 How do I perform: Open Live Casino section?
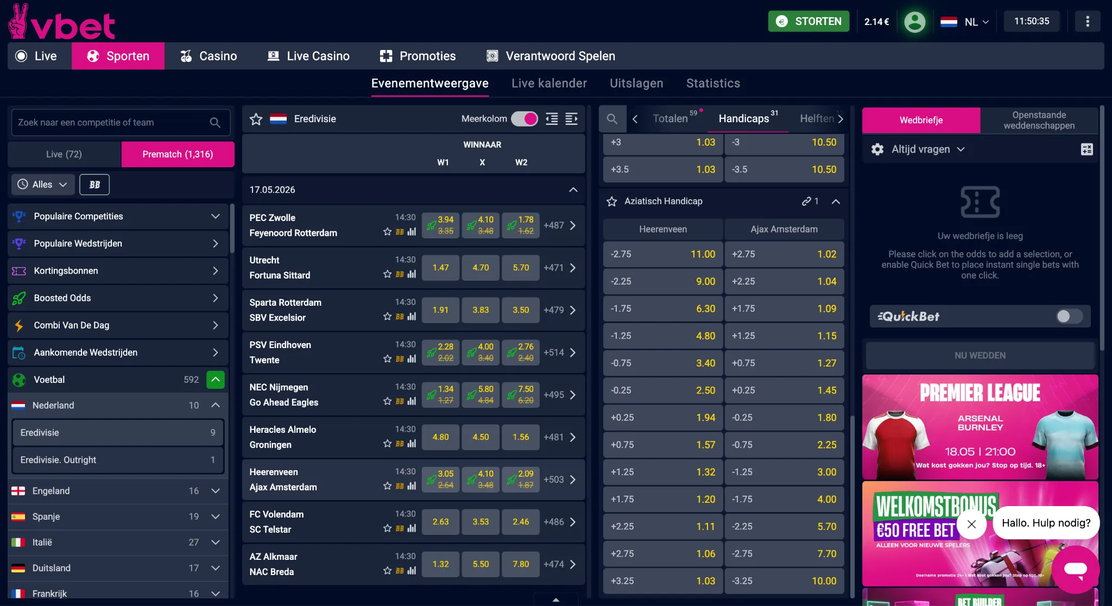(x=308, y=56)
